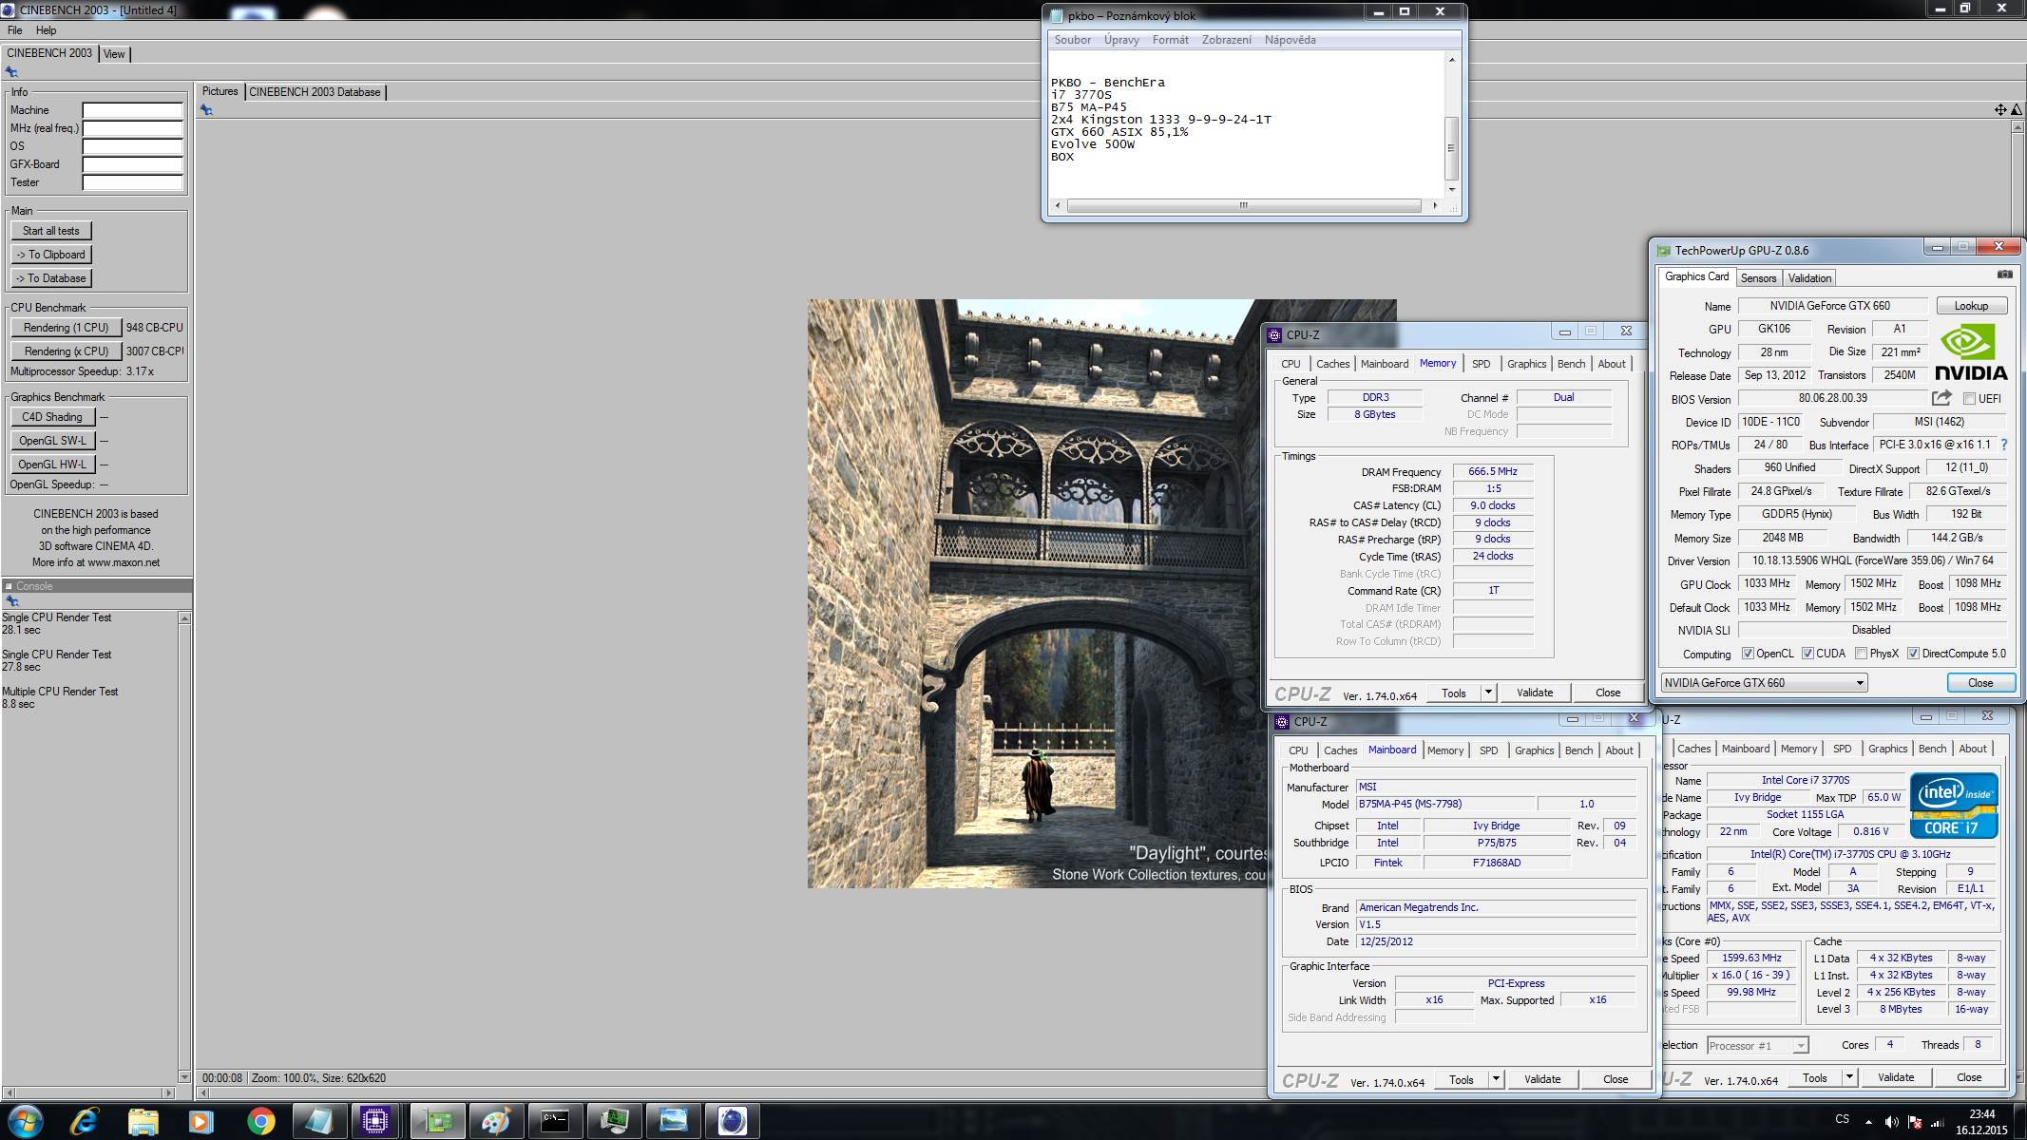The height and width of the screenshot is (1140, 2027).
Task: Switch to CPU-Z taskbar icon
Action: pos(376,1121)
